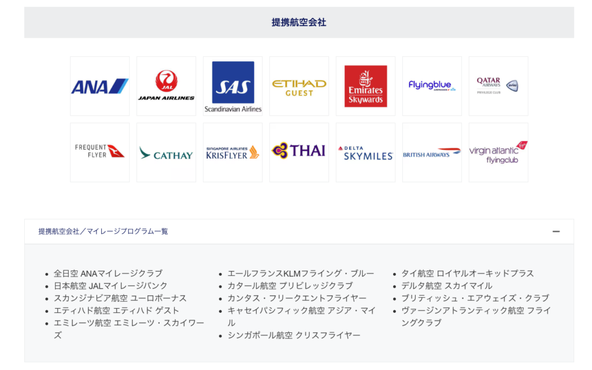Click the SAS Scandinavian Airlines logo

coord(232,86)
